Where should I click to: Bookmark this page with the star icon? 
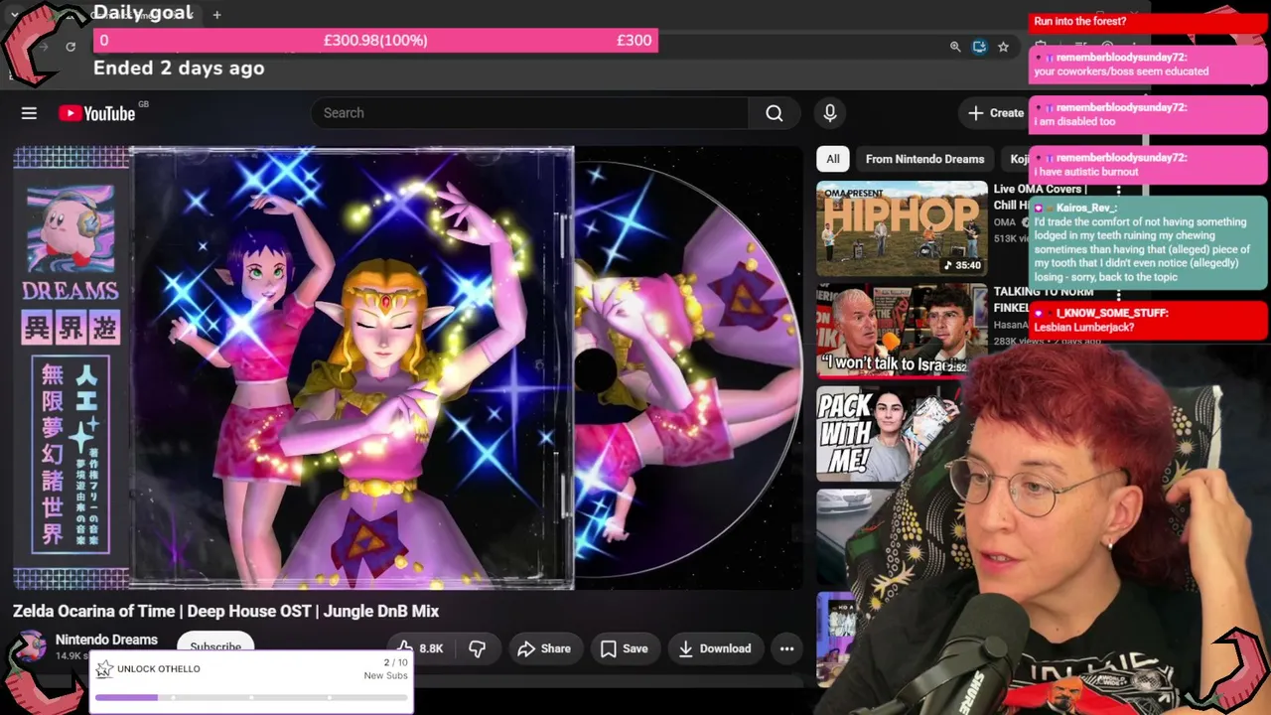click(1004, 47)
